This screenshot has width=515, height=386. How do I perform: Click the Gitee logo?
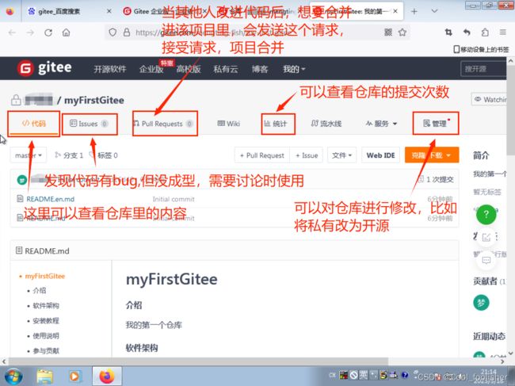[x=44, y=68]
